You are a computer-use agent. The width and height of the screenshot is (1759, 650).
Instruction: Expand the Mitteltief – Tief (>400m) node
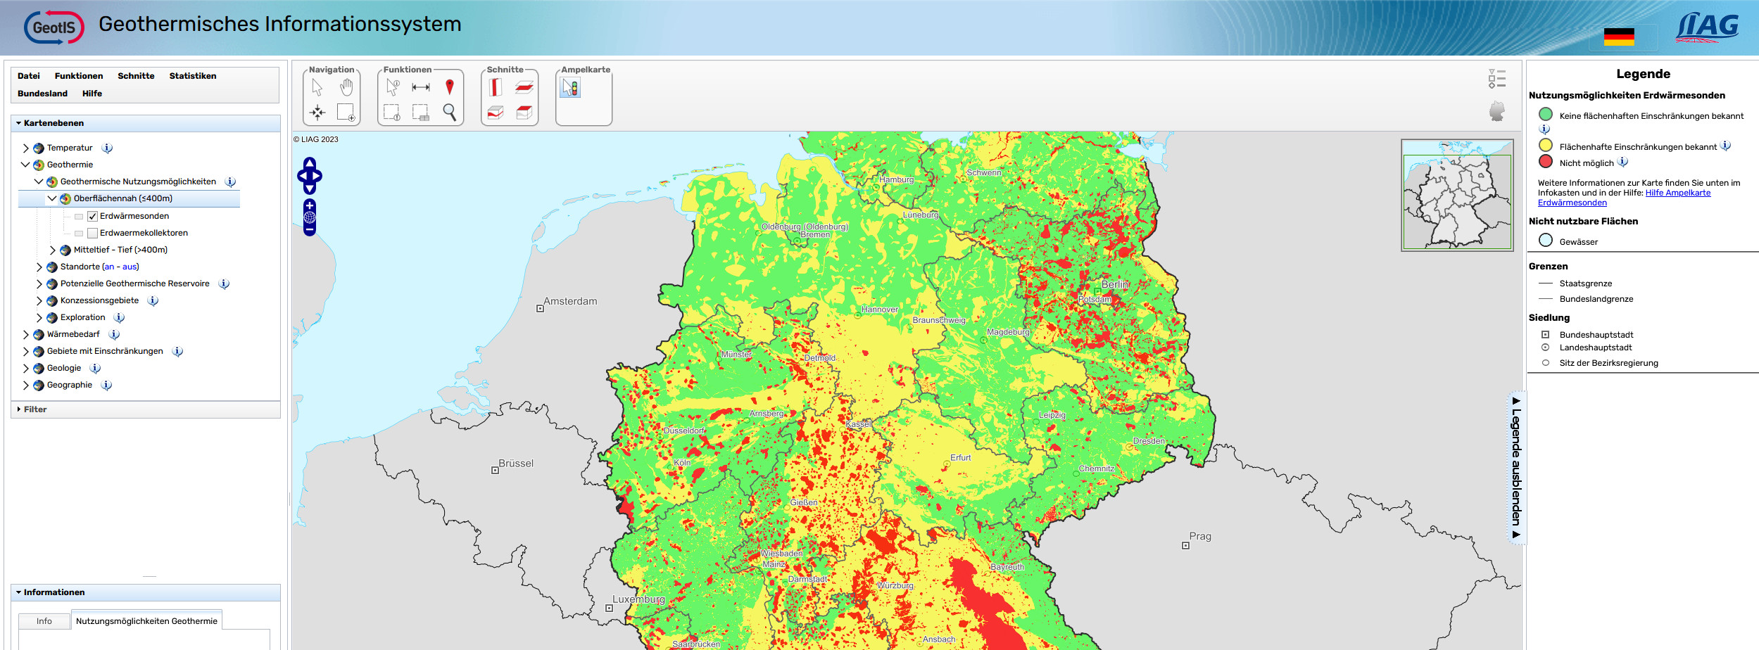52,250
